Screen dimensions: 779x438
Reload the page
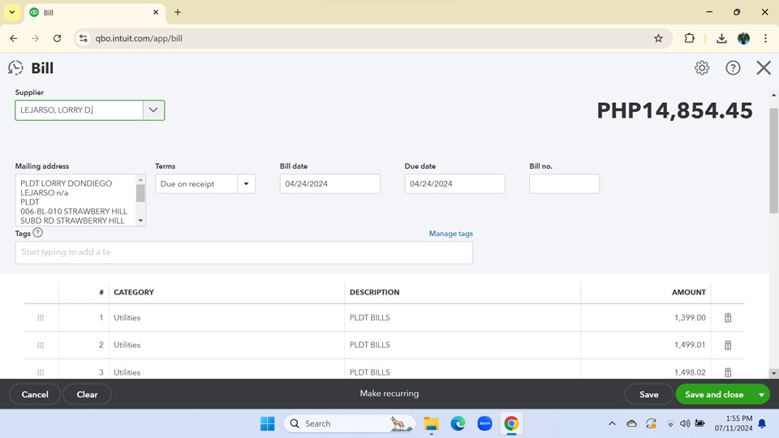[57, 38]
